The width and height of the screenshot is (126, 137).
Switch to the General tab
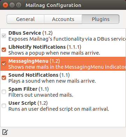(25, 19)
